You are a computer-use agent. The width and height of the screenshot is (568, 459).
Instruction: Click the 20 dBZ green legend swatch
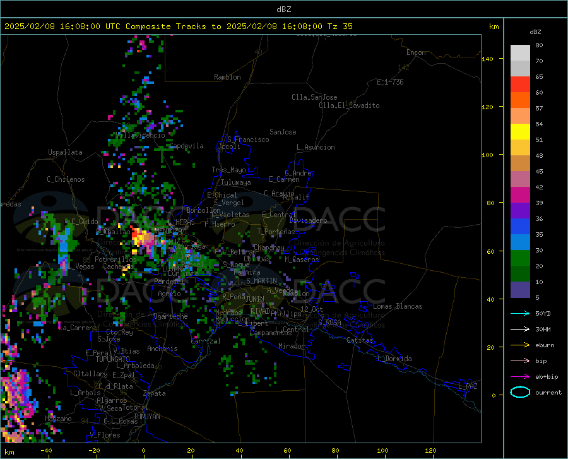click(520, 274)
